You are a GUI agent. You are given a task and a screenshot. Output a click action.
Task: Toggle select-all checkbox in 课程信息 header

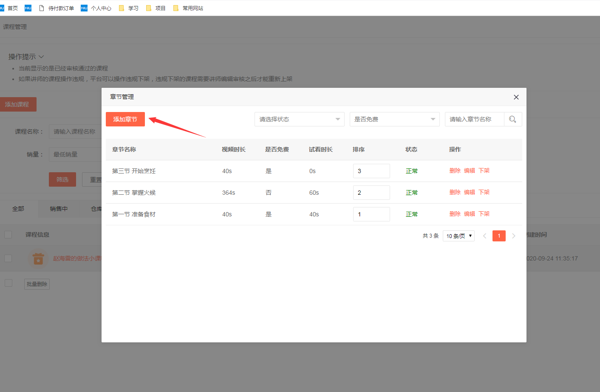click(8, 235)
